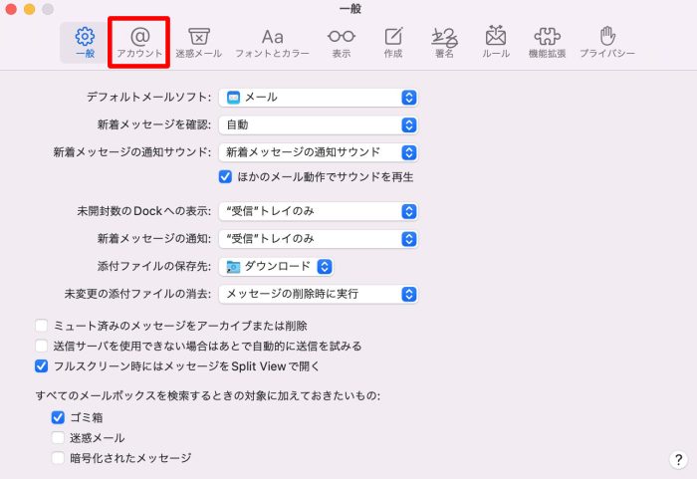
Task: Open the 表示 (Viewing) glasses icon
Action: (341, 41)
